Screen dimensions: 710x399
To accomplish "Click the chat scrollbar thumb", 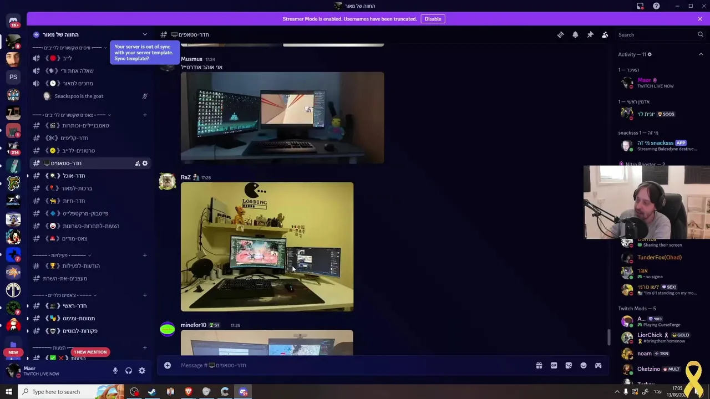I will click(608, 336).
